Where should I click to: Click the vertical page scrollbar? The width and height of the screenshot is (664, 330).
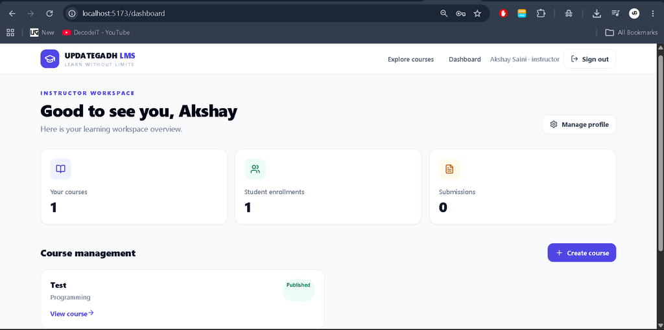click(661, 152)
